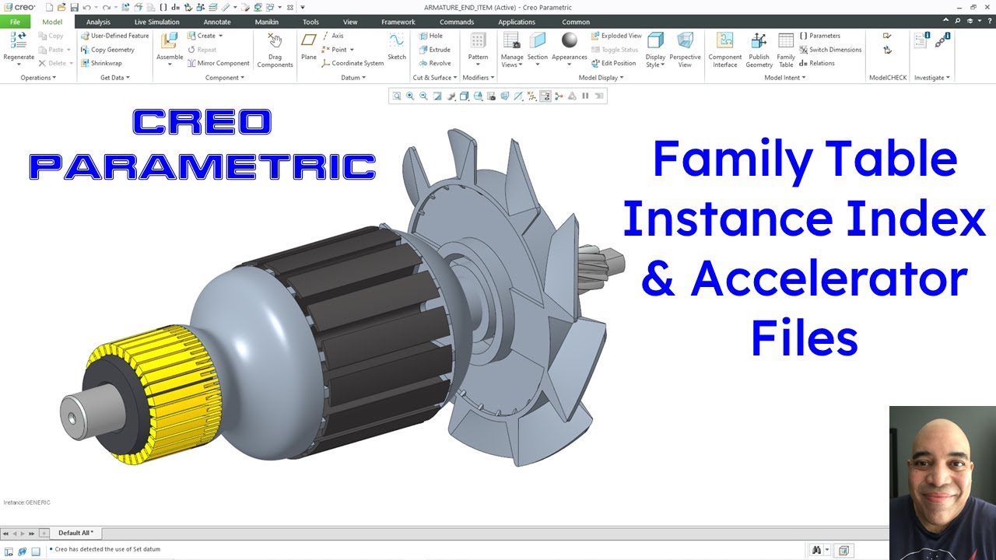Toggle model tree display in status bar
996x560 pixels.
point(9,551)
